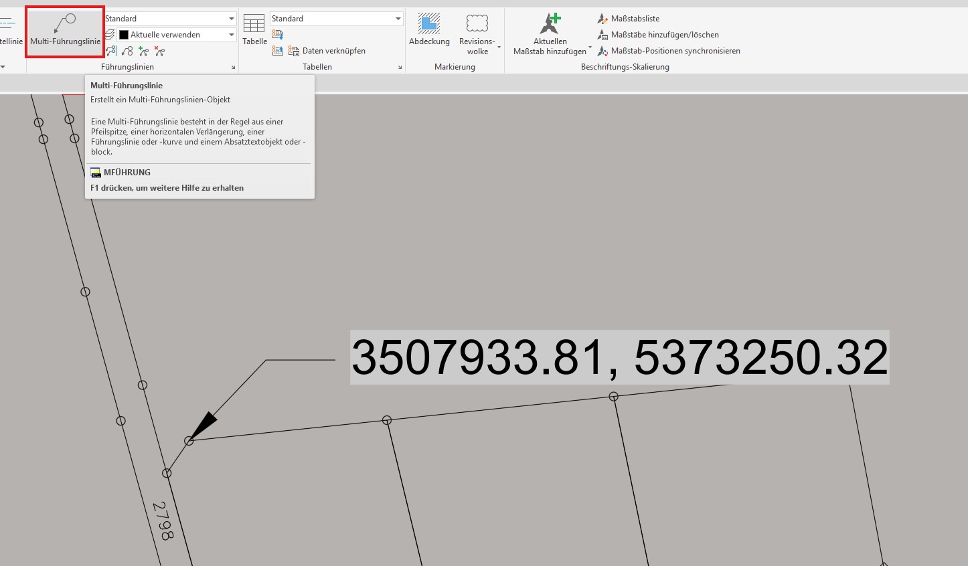Click the Daten verknüpfen label

334,51
